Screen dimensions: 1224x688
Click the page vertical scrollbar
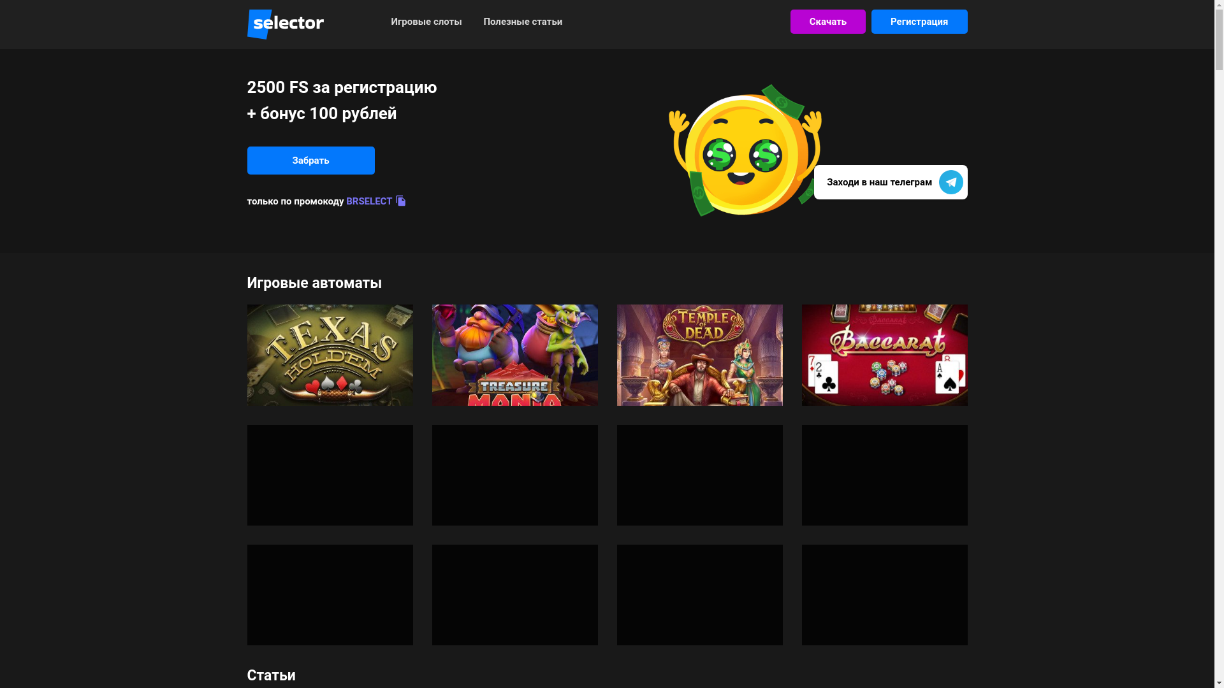pyautogui.click(x=1219, y=344)
